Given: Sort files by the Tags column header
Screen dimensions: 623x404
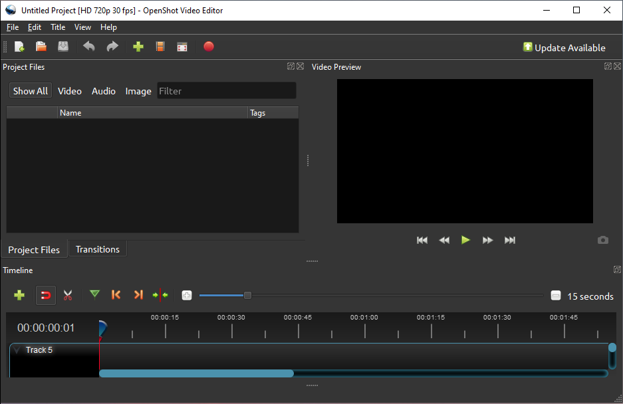Looking at the screenshot, I should point(273,113).
